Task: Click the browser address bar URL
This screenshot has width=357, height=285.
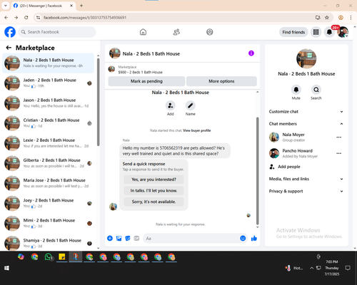Action: tap(85, 18)
